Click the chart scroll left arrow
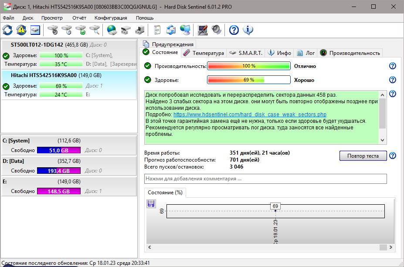The height and width of the screenshot is (267, 404). pyautogui.click(x=149, y=247)
